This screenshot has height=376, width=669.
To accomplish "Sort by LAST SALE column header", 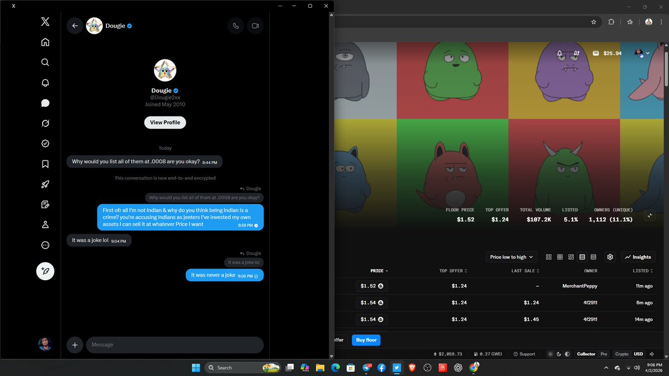I will click(525, 271).
